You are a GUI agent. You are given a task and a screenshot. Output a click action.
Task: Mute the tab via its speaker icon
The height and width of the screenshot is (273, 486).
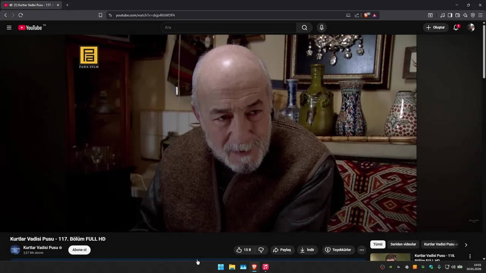(x=11, y=5)
